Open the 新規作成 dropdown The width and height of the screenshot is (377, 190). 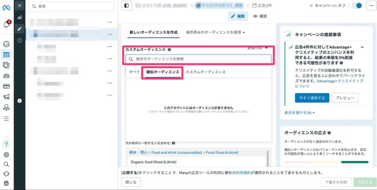tap(257, 48)
